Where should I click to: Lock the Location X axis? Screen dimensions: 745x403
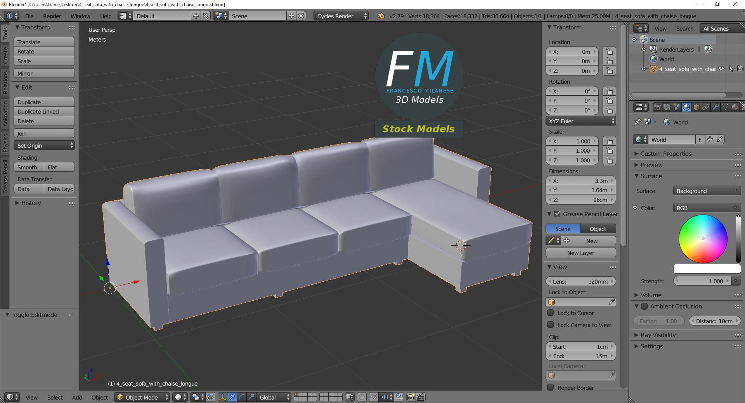click(x=610, y=52)
